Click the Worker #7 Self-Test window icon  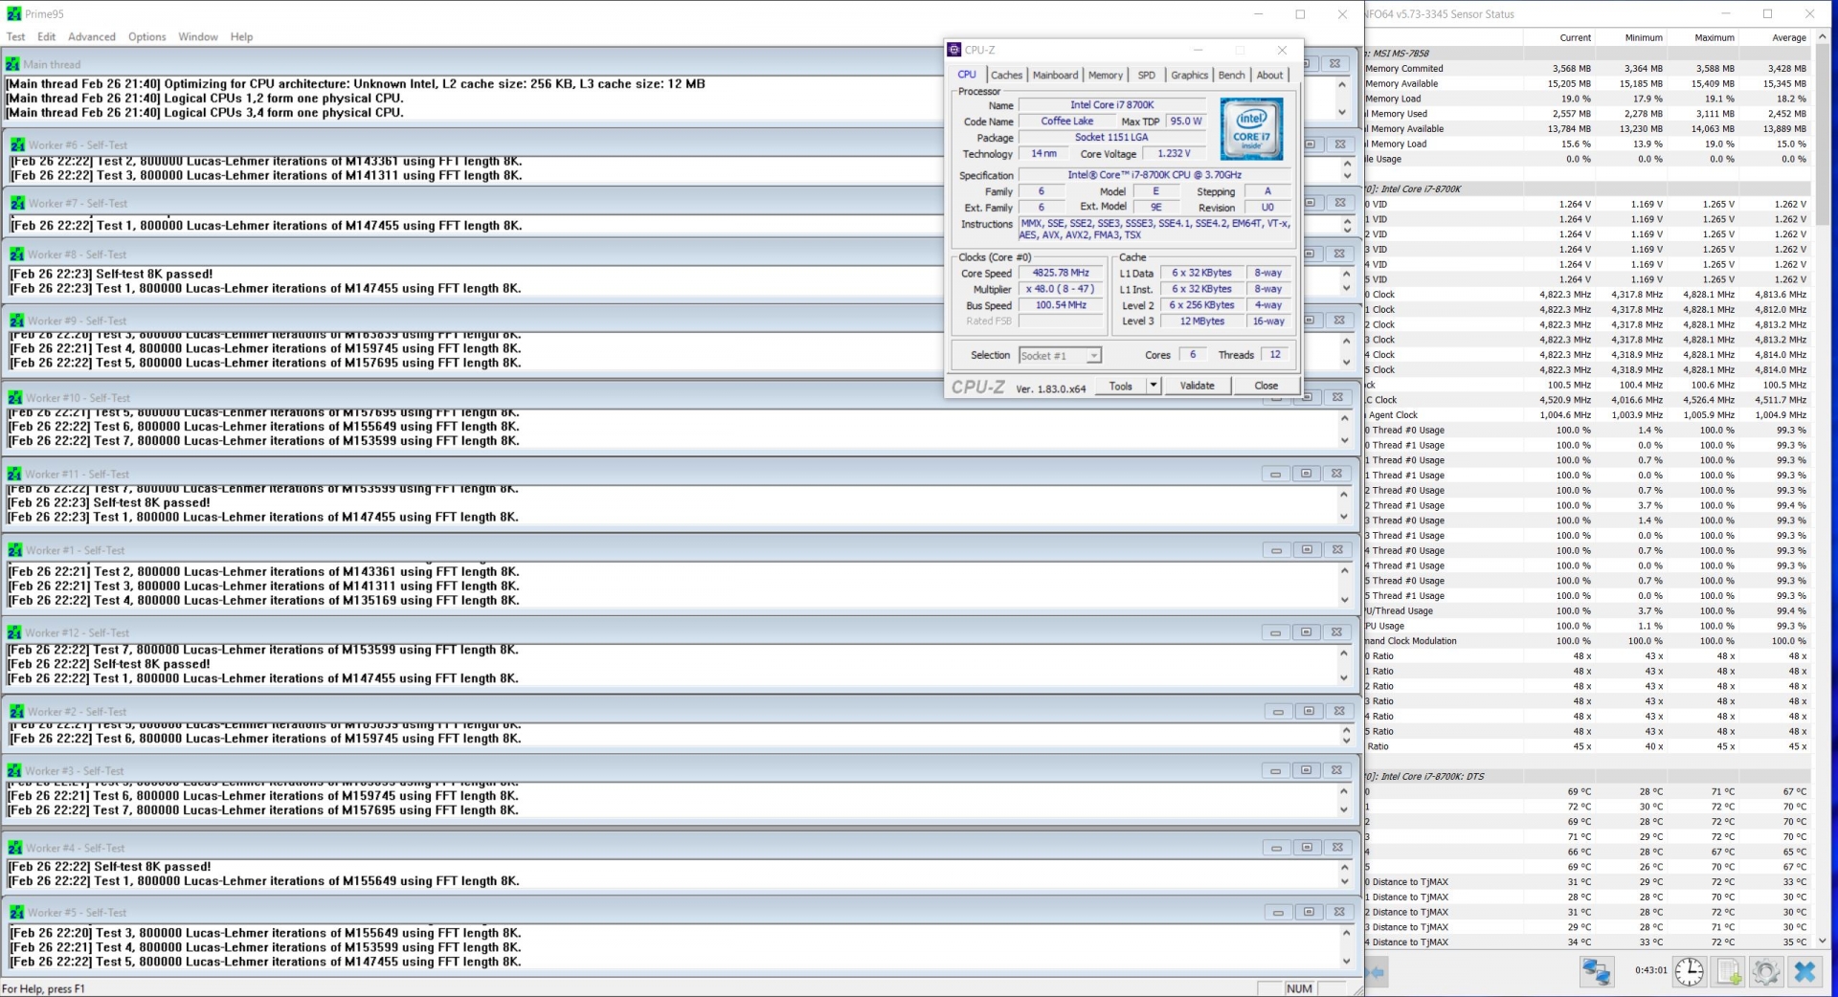pyautogui.click(x=17, y=203)
